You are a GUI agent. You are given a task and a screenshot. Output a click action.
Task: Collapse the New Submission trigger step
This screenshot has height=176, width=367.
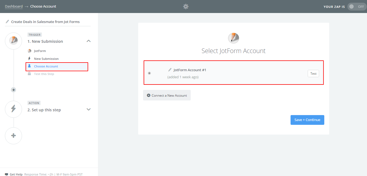tap(88, 41)
